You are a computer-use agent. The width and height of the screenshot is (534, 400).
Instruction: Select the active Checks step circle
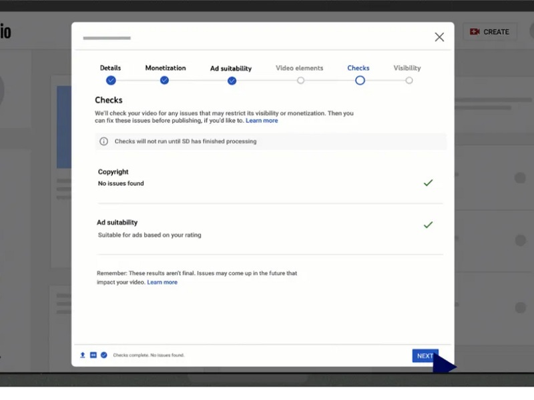coord(359,80)
